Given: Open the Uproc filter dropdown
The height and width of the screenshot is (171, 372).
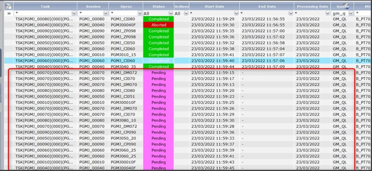Looking at the screenshot, I should (x=140, y=13).
